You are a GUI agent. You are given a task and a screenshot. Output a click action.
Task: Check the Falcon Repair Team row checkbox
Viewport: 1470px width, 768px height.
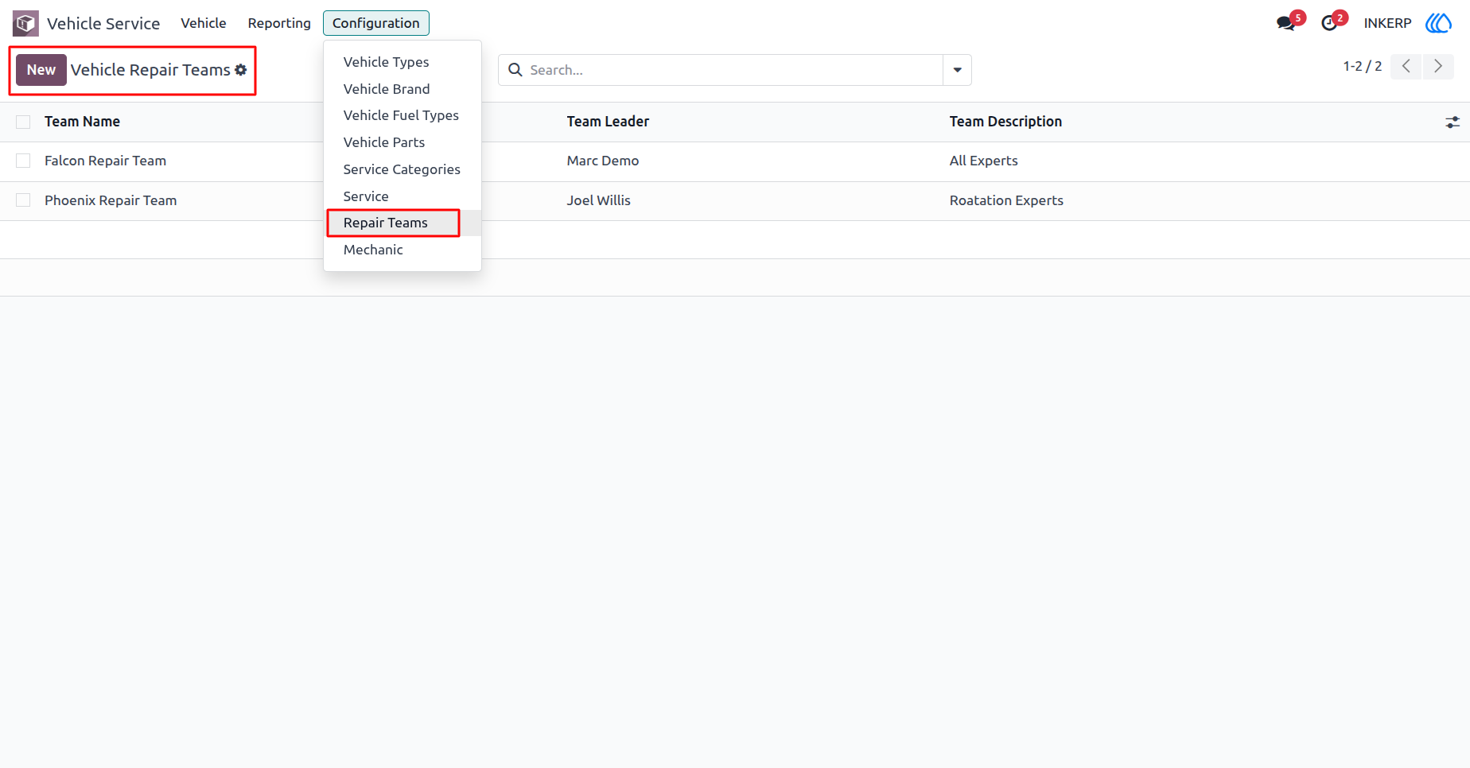23,161
